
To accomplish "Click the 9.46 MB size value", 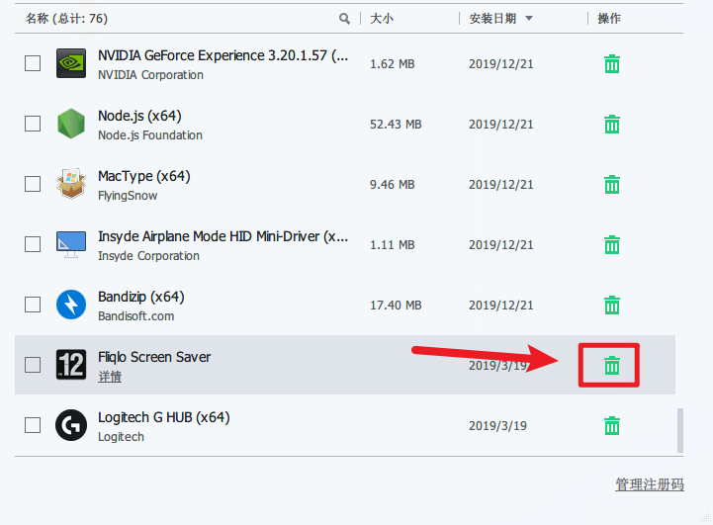I will pos(392,185).
